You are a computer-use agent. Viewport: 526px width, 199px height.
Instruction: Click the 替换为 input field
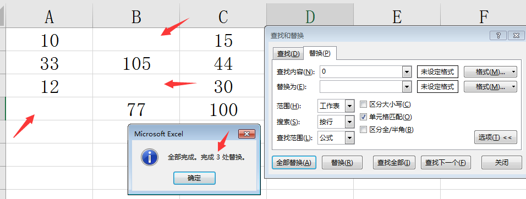(361, 87)
